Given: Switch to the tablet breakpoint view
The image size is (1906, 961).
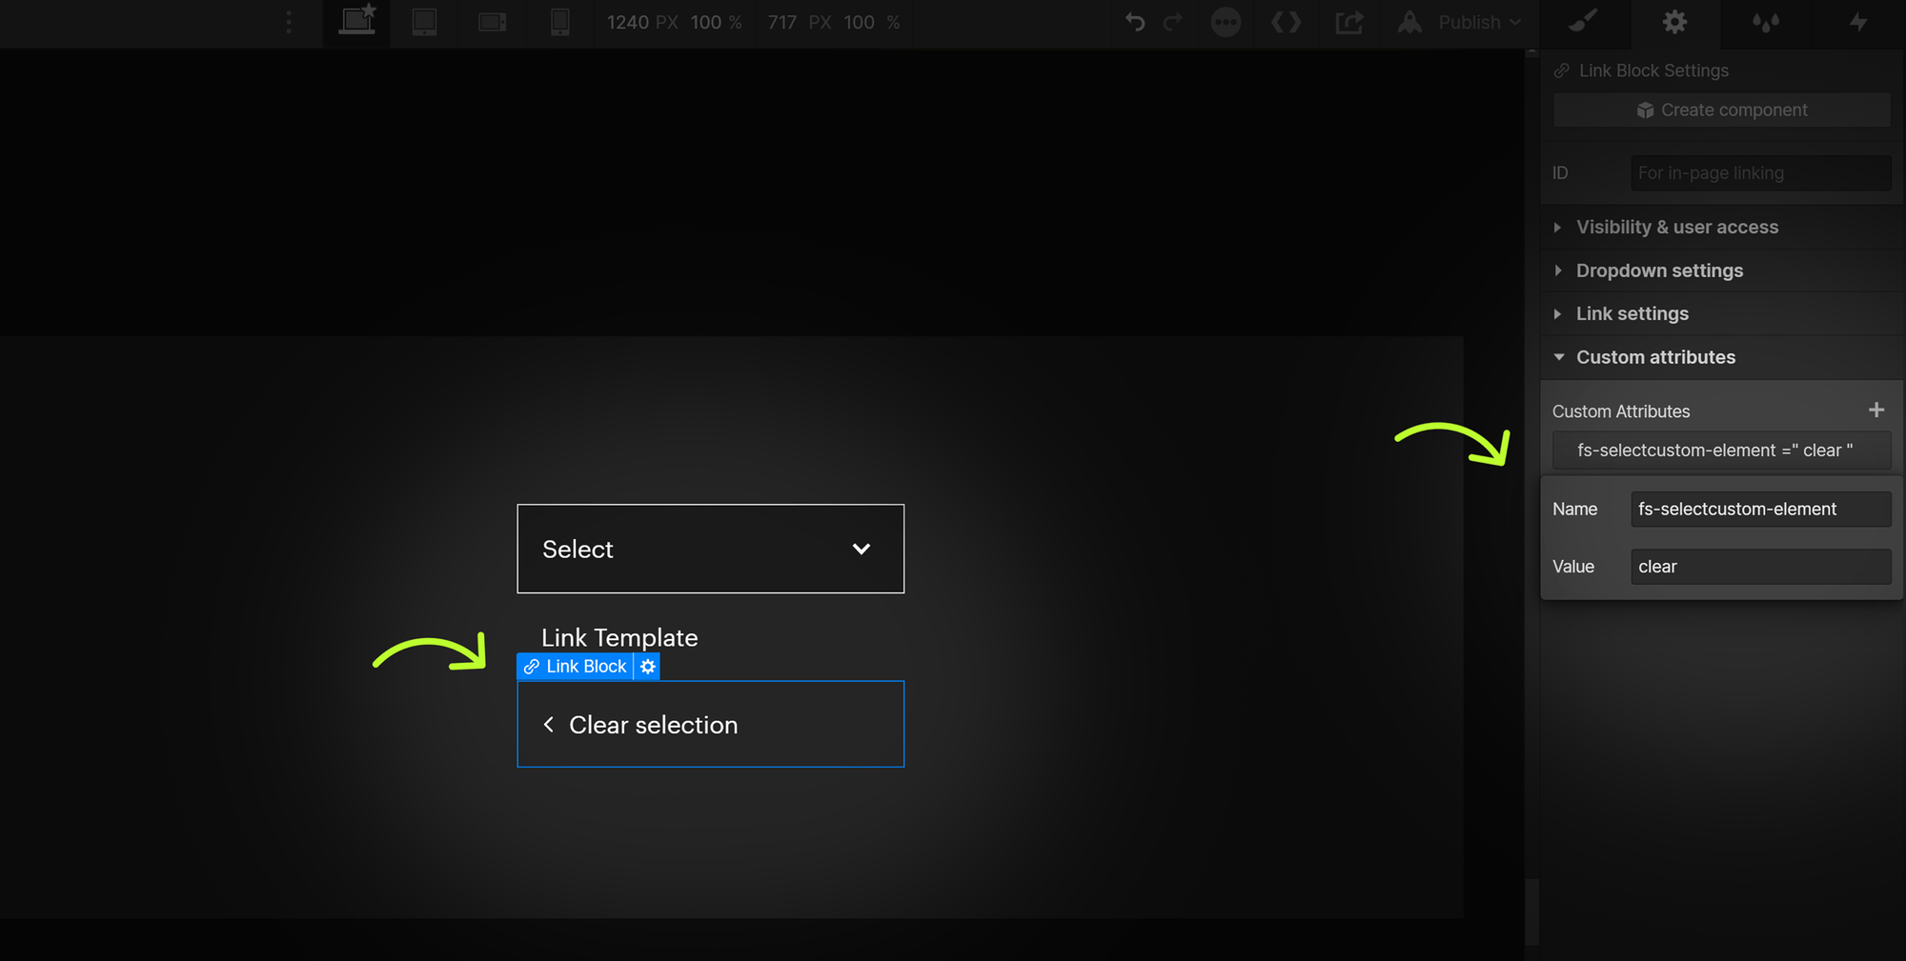Looking at the screenshot, I should (x=423, y=22).
